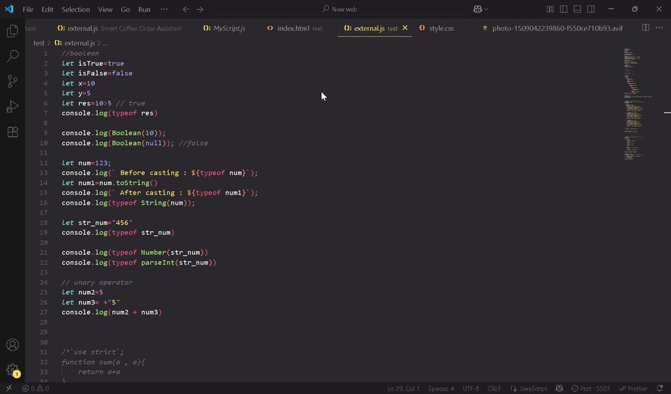671x394 pixels.
Task: Open the Explorer view in activity bar
Action: pyautogui.click(x=12, y=31)
